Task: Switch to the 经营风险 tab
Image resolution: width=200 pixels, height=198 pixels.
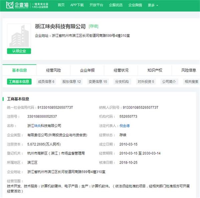Action: pyautogui.click(x=53, y=70)
